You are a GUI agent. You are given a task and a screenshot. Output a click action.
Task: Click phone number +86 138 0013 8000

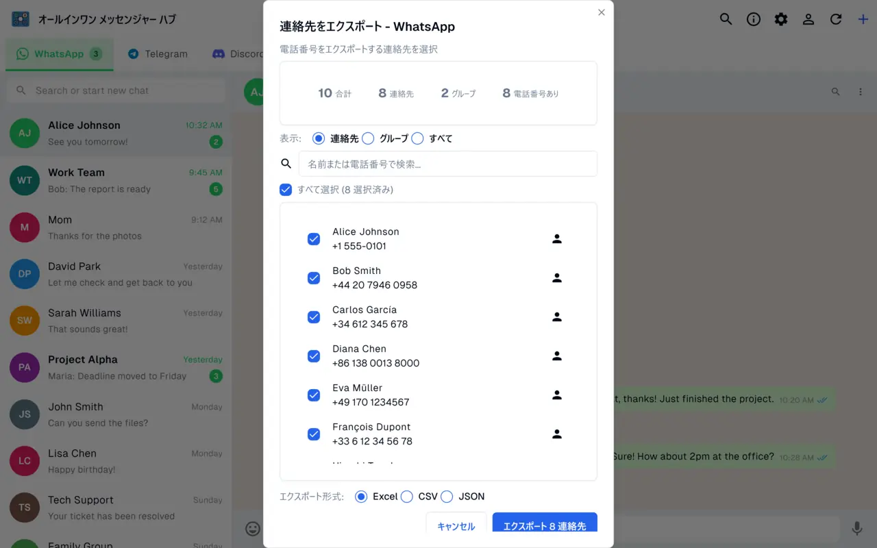pyautogui.click(x=376, y=363)
